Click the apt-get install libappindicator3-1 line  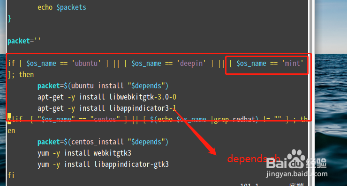[x=107, y=108]
